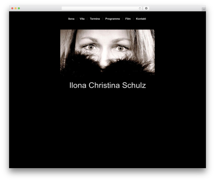The image size is (215, 181).
Task: Close the browser window with red button
Action: tap(12, 9)
